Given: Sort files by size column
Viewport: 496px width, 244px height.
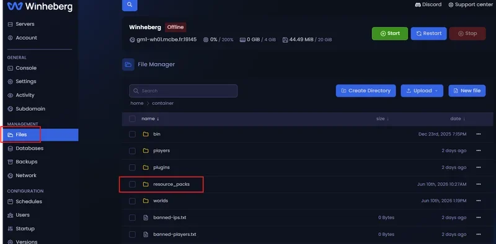Looking at the screenshot, I should [383, 119].
